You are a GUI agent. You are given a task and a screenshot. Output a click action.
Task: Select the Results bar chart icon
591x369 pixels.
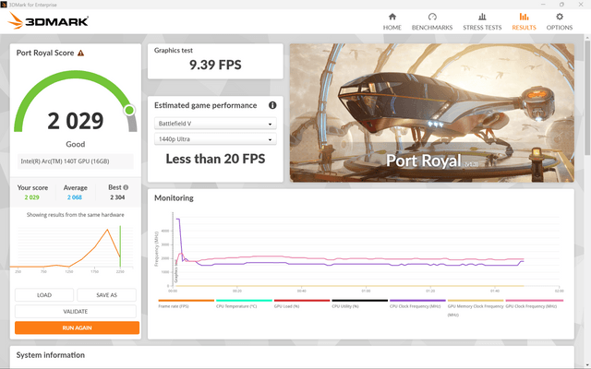pos(524,17)
